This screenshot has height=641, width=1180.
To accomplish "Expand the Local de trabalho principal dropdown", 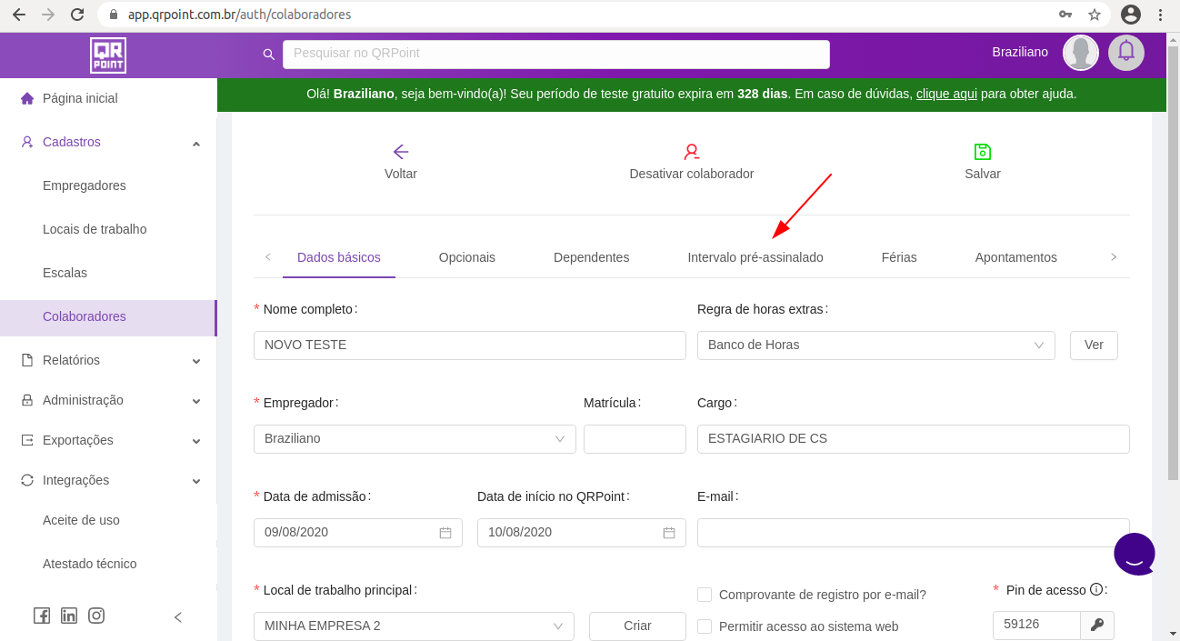I will [414, 626].
